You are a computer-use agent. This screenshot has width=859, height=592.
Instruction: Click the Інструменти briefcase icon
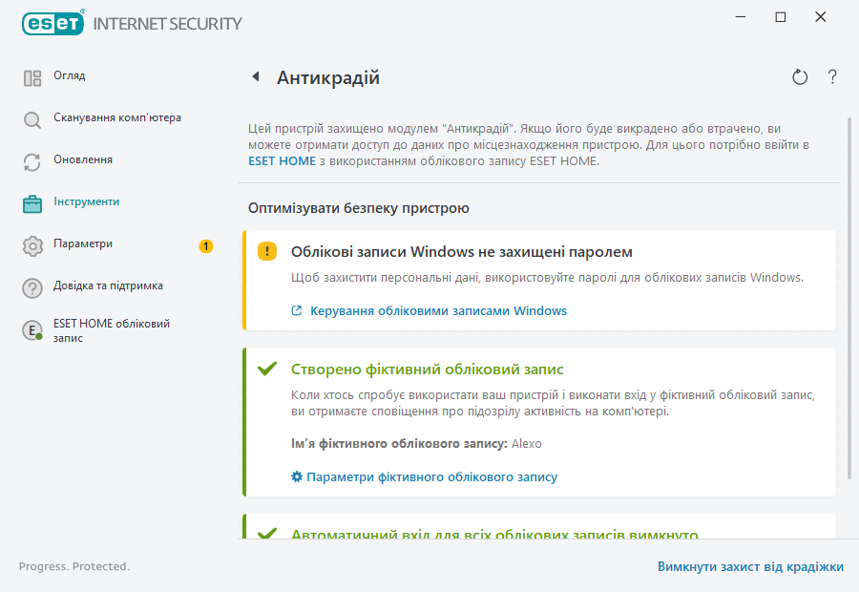tap(32, 203)
